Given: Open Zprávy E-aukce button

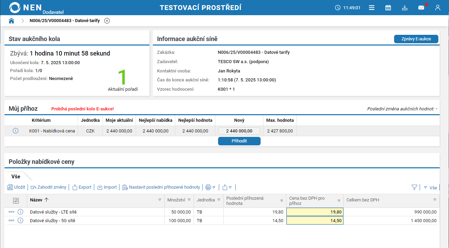Looking at the screenshot, I should pos(416,39).
